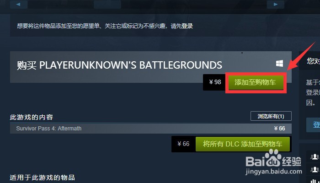Click the ¥98 price label
This screenshot has width=320, height=183.
(215, 82)
